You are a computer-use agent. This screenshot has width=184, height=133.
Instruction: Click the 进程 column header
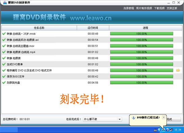[x=145, y=28]
